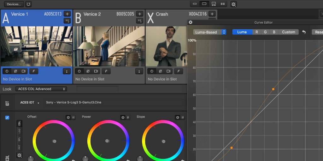Open the Luma-Based curve mode dropdown

point(210,32)
